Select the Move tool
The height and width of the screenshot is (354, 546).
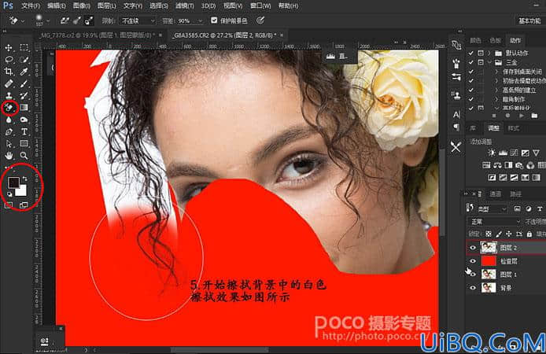tap(9, 47)
